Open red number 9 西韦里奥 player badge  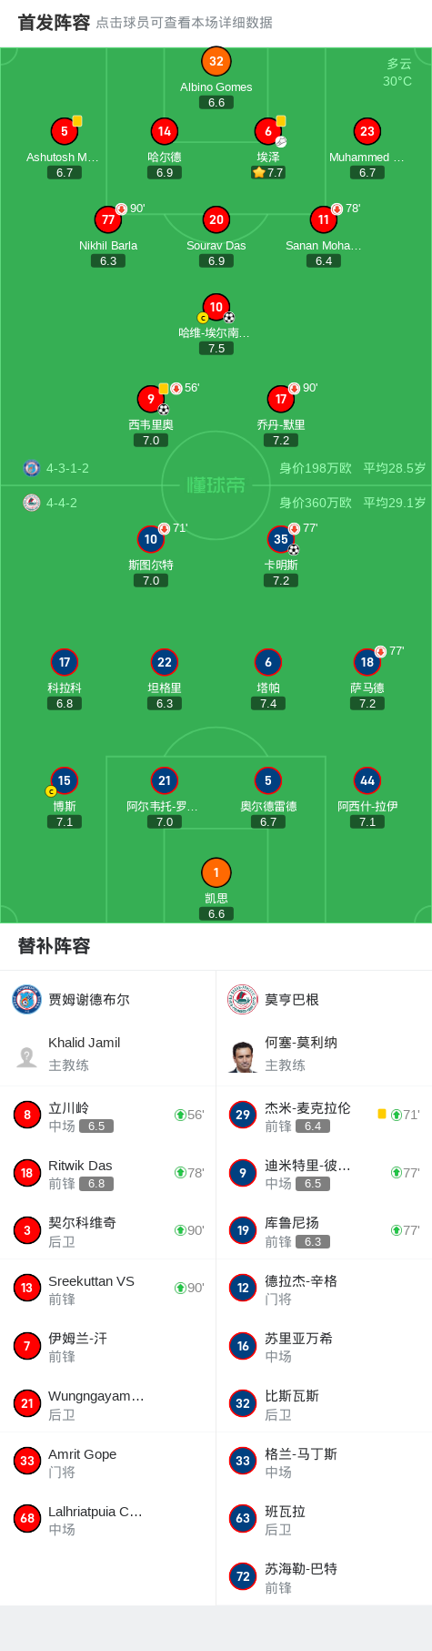click(151, 399)
